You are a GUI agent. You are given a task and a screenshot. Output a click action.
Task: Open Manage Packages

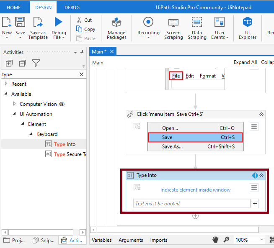click(x=116, y=28)
